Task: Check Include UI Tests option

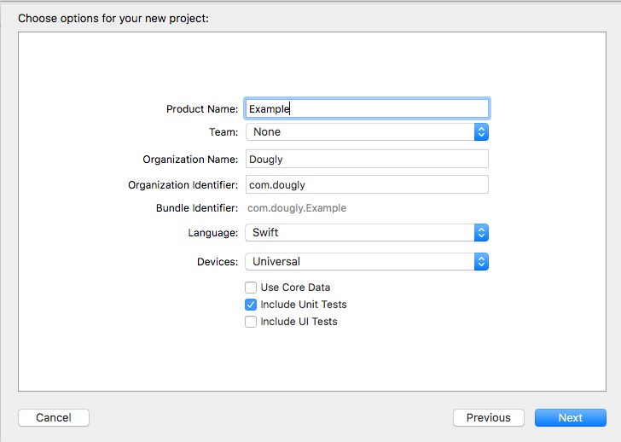Action: pyautogui.click(x=251, y=321)
